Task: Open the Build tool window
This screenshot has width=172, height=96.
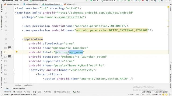Action: tap(27, 92)
